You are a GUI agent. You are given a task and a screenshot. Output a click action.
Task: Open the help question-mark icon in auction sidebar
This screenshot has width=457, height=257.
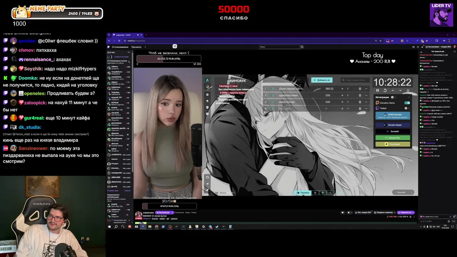point(207,114)
